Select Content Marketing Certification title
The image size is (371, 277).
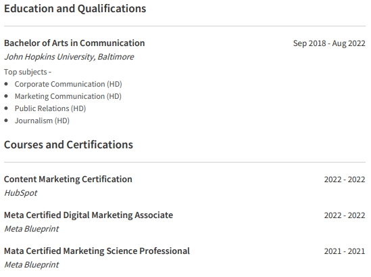pos(68,179)
